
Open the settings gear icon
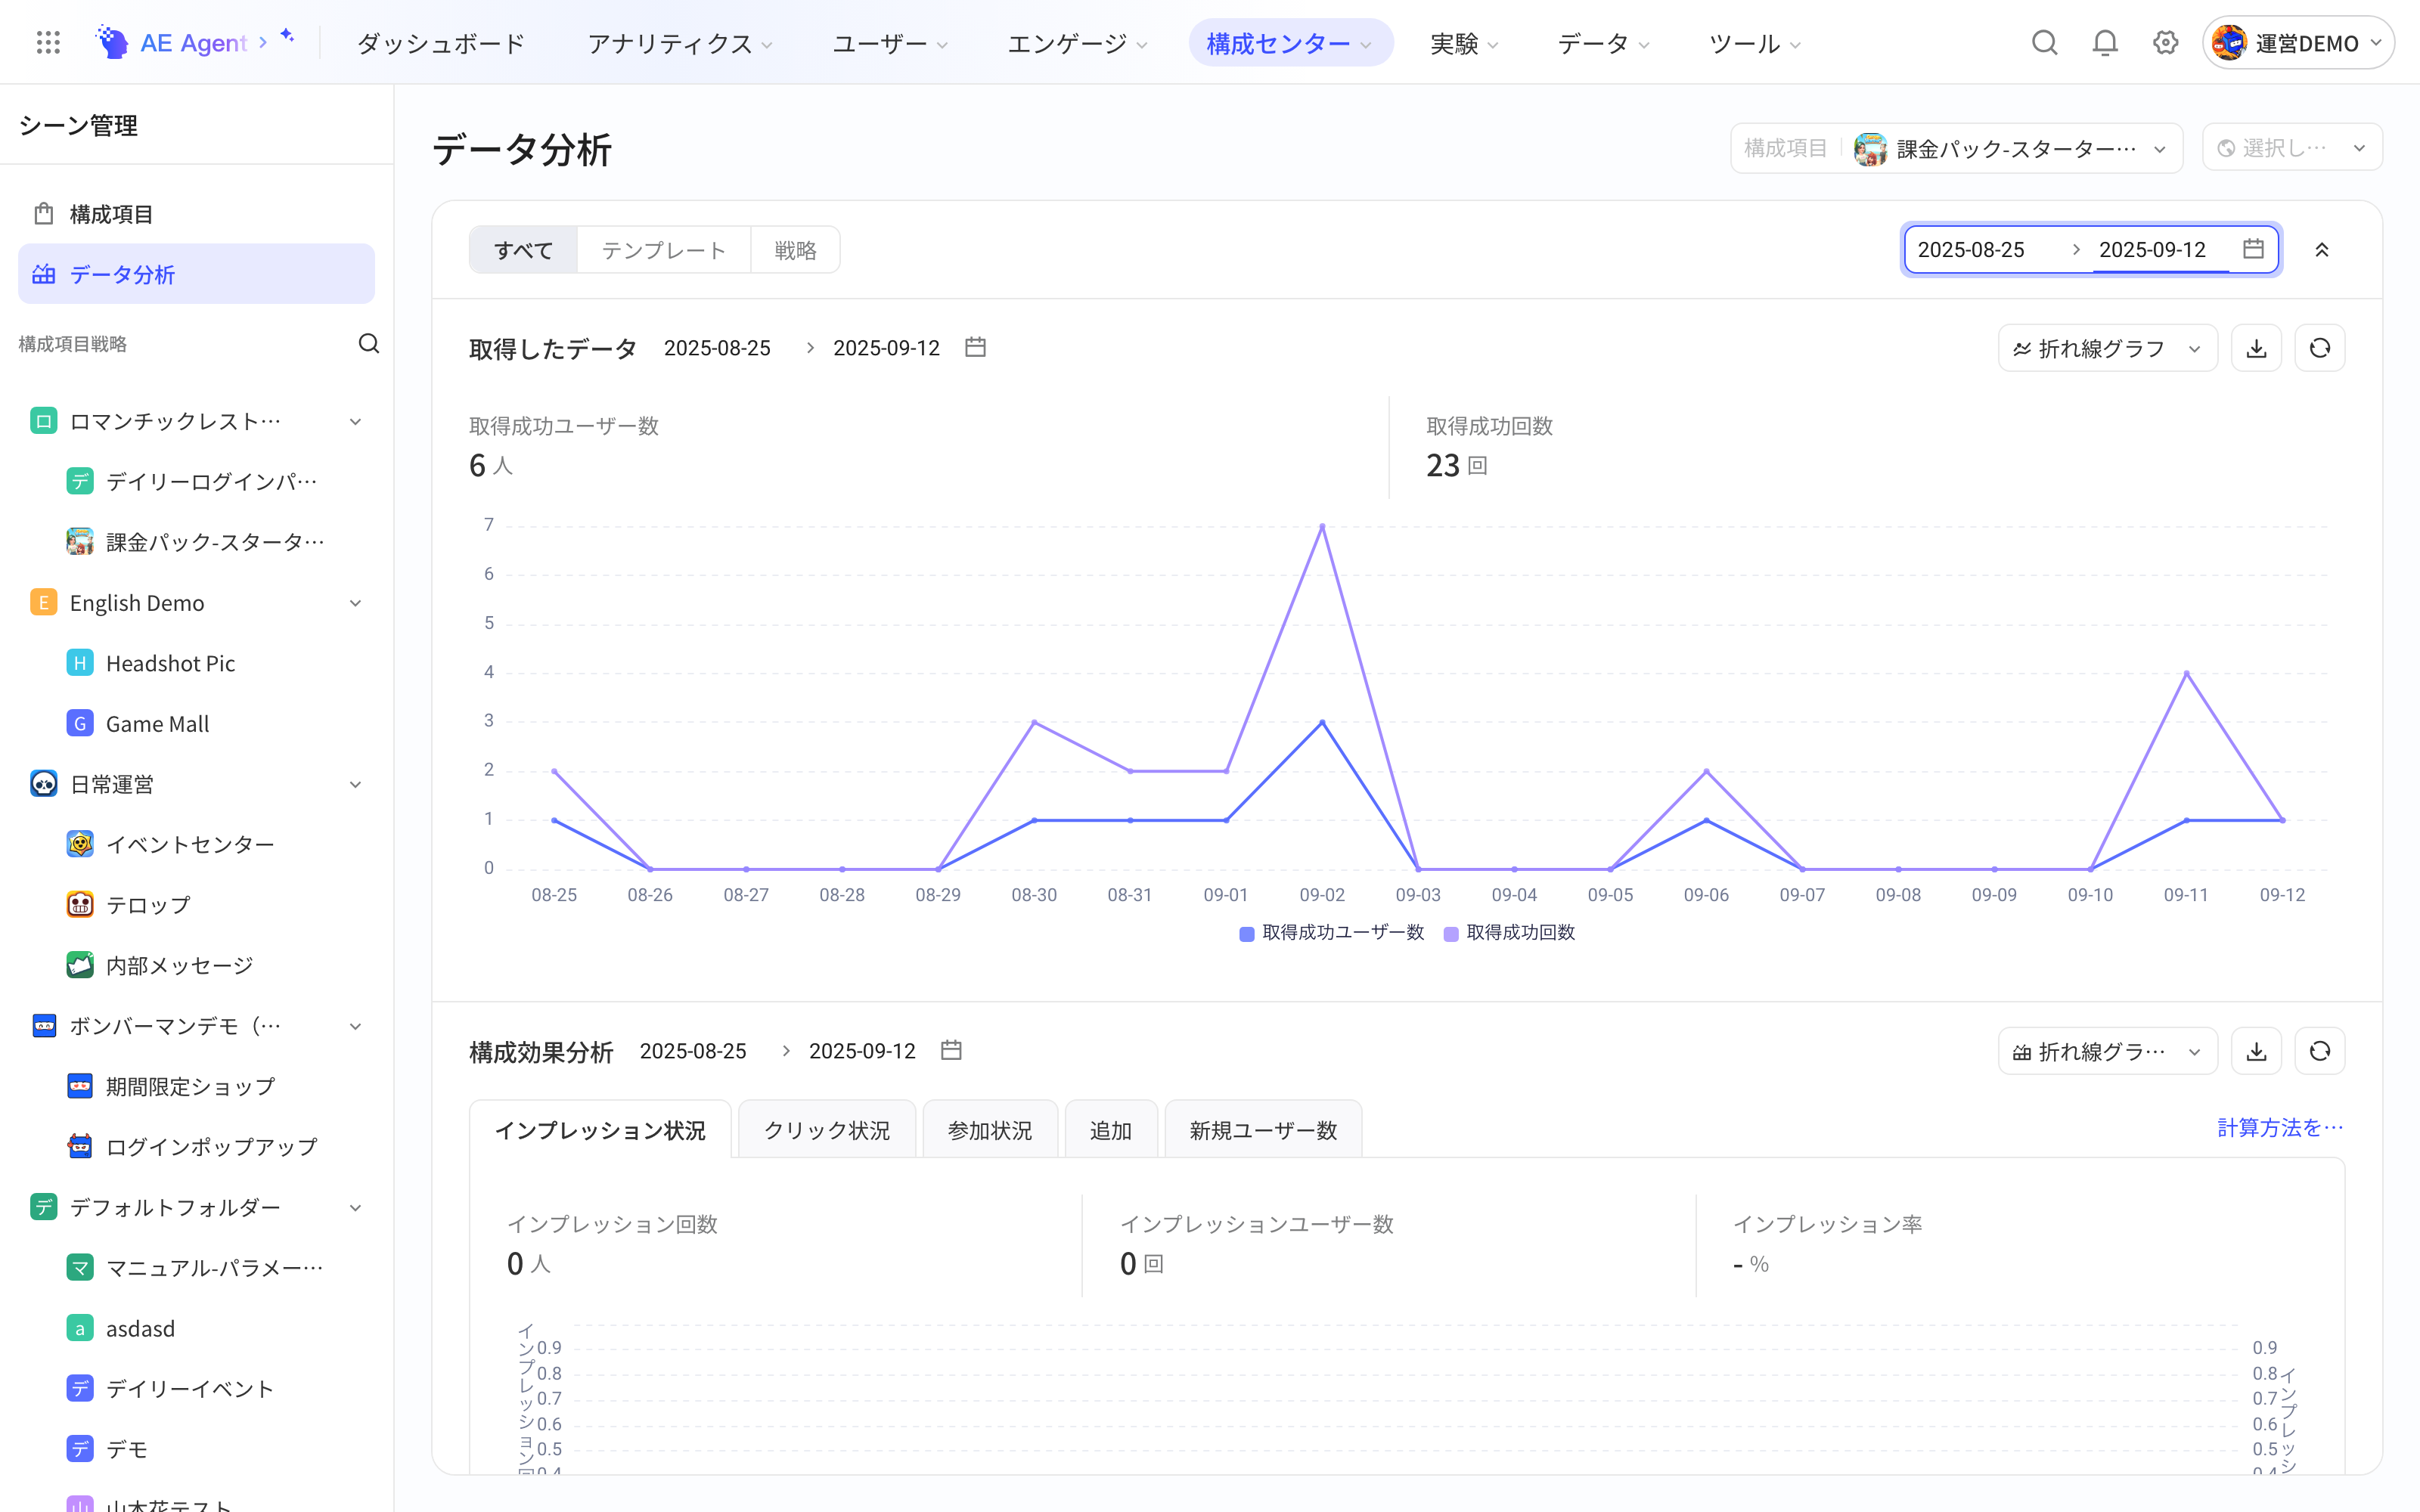[x=2165, y=43]
